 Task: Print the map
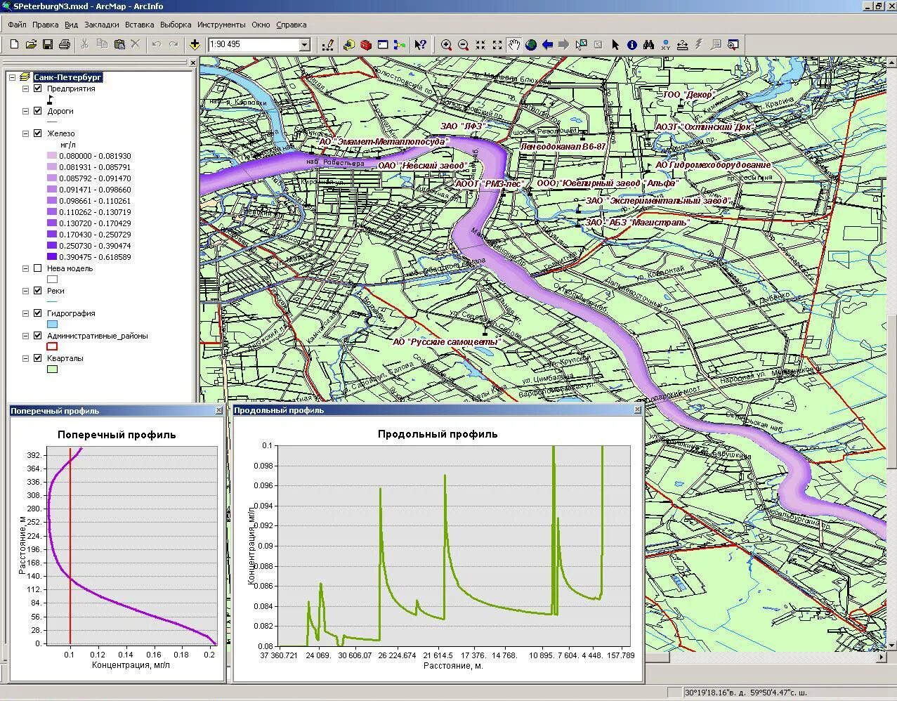pos(65,44)
